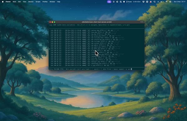187x121 pixels.
Task: Select the highlighted log row /wp-2019.php
Action: tap(84, 49)
